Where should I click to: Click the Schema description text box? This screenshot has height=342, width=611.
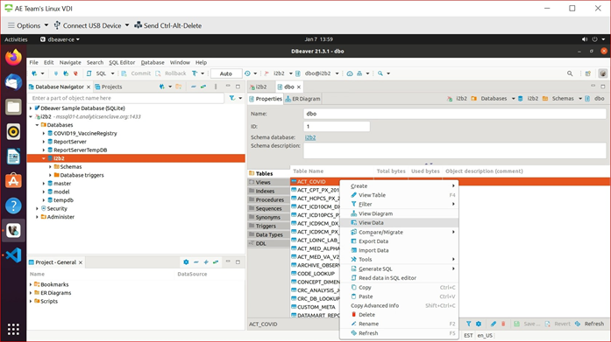point(454,150)
